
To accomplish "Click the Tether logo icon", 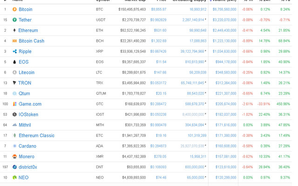I will (x=14, y=20).
